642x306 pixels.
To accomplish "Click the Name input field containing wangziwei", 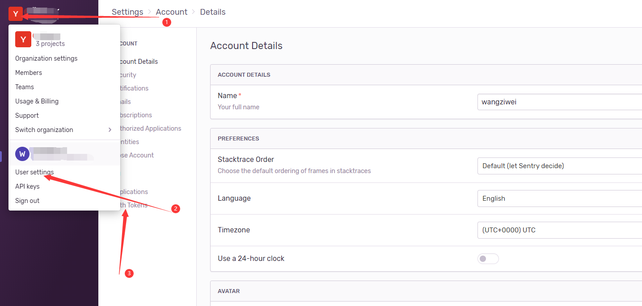I will [559, 102].
